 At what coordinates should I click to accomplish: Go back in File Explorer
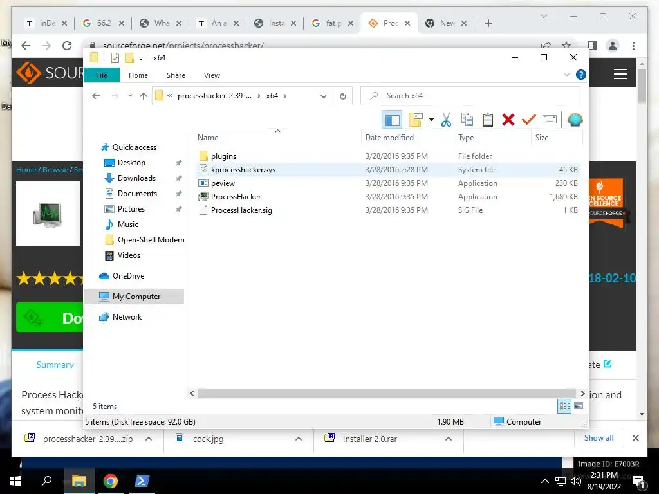click(96, 96)
